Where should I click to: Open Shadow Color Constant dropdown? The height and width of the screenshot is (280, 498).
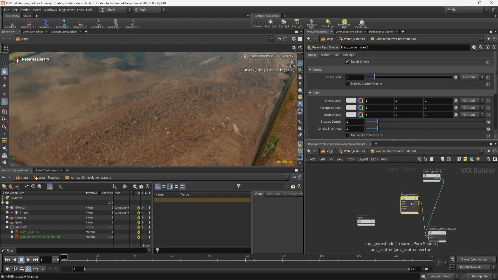[x=472, y=115]
